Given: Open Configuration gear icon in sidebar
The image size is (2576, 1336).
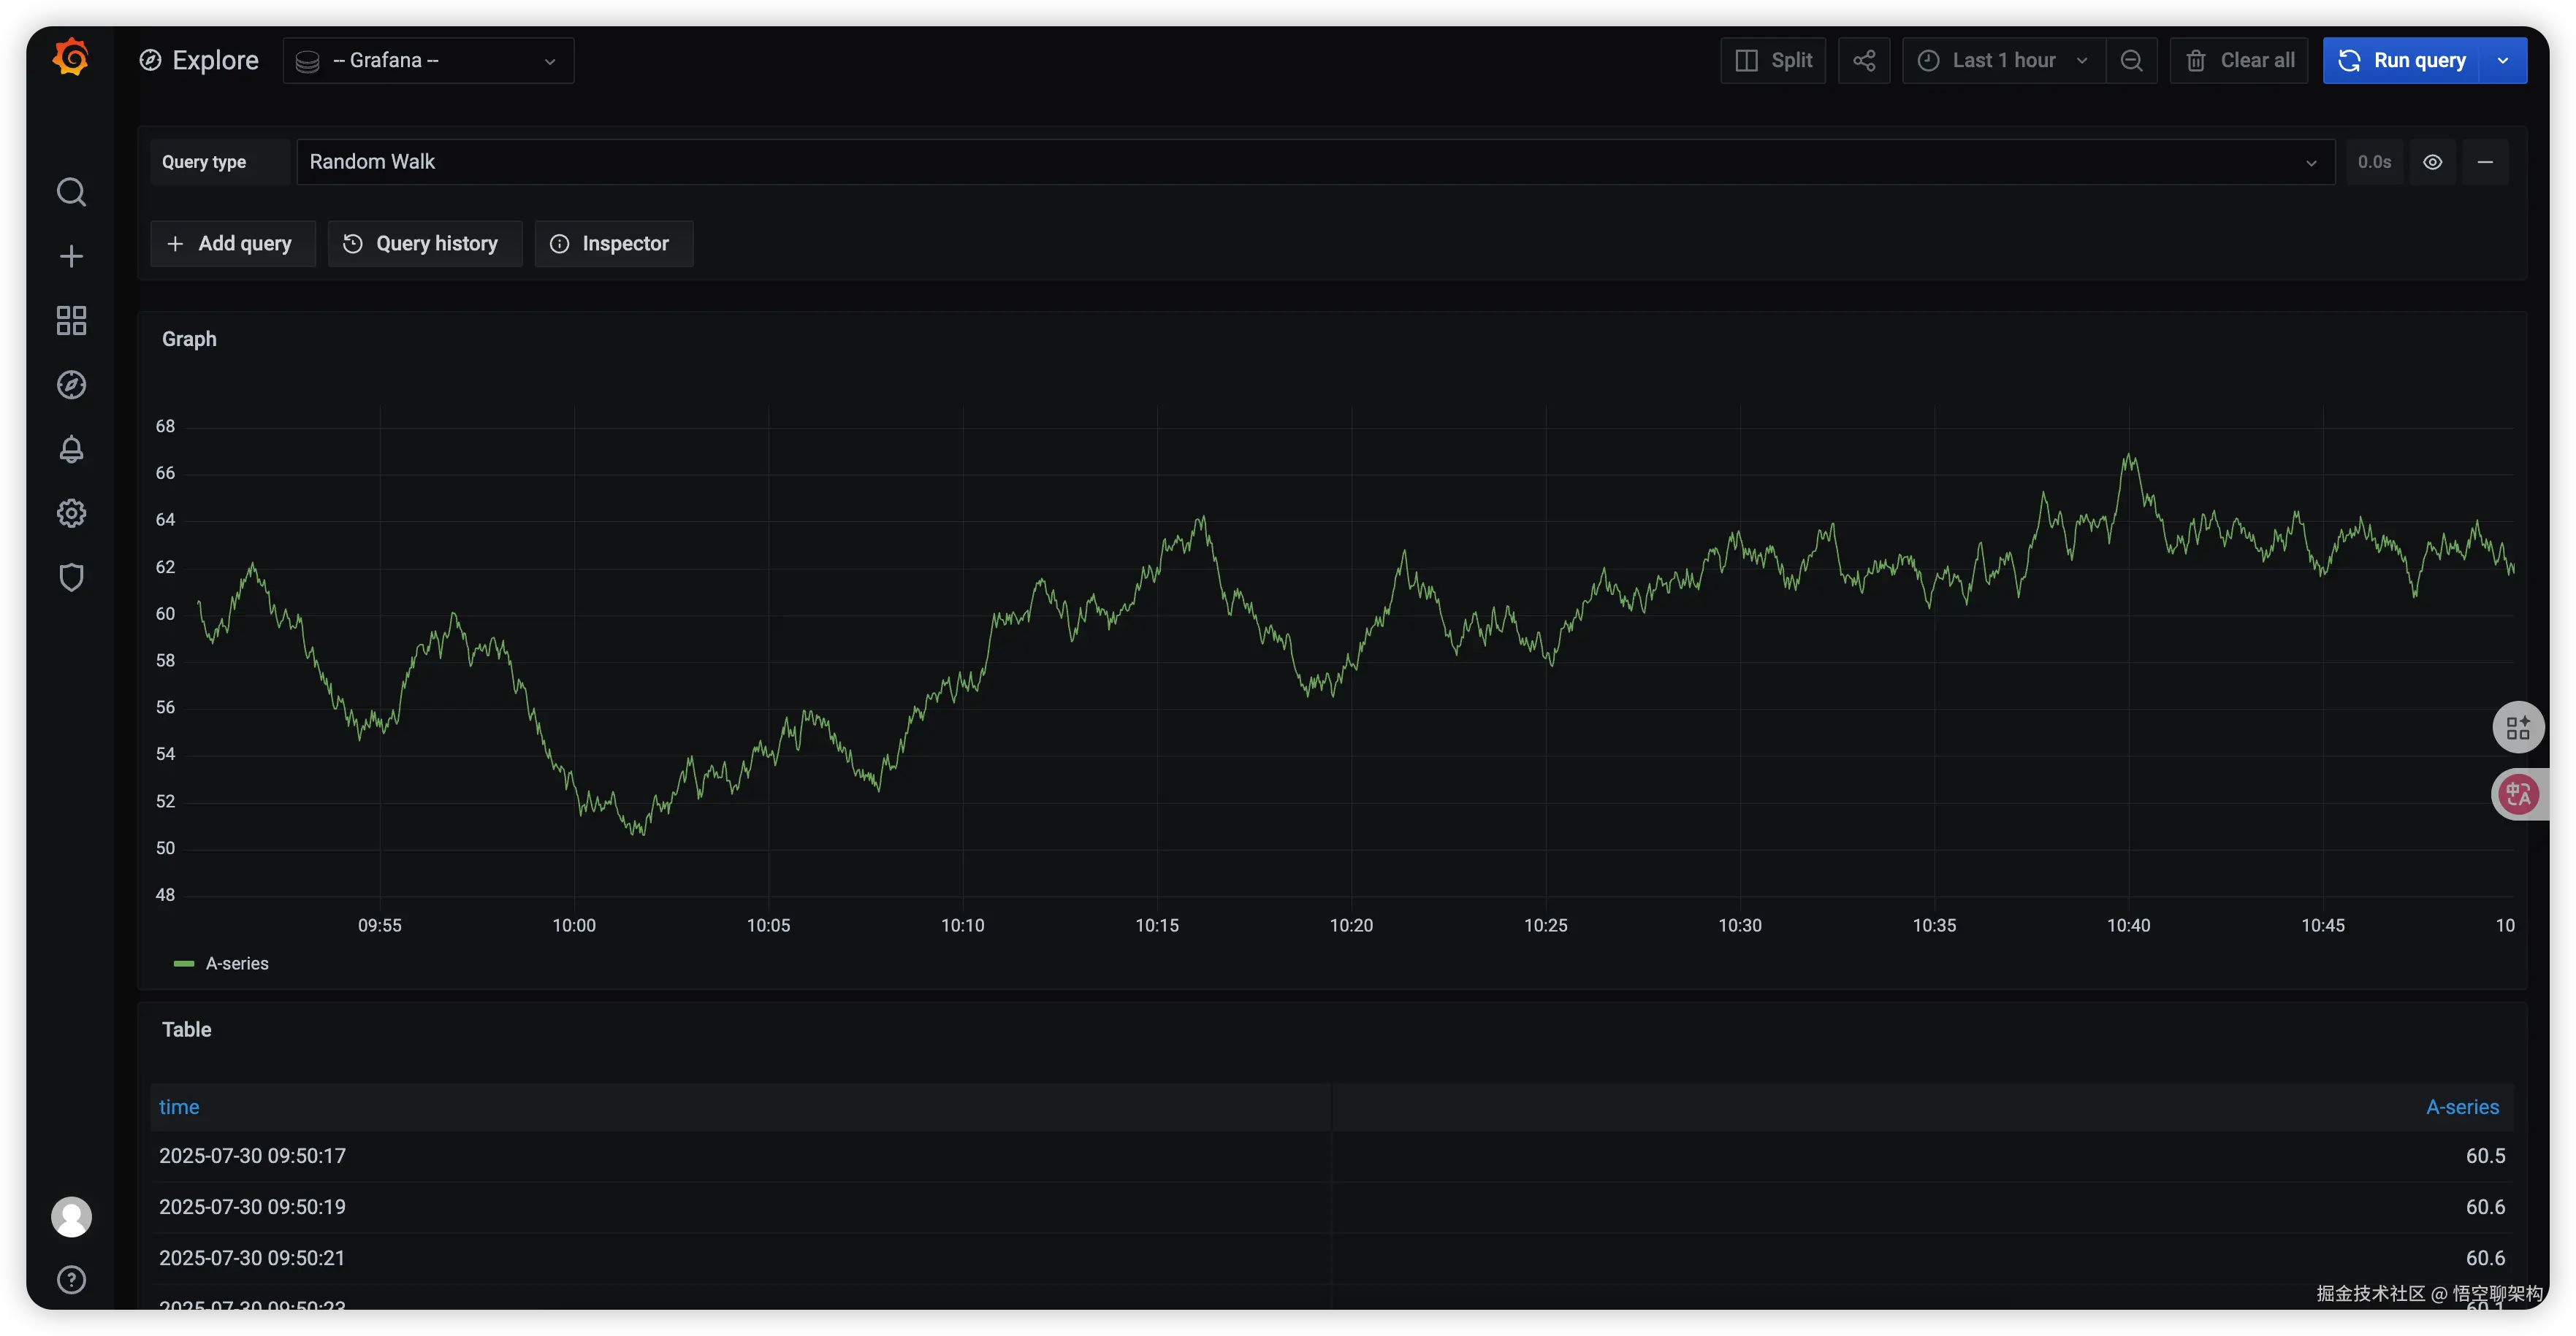Looking at the screenshot, I should (71, 514).
